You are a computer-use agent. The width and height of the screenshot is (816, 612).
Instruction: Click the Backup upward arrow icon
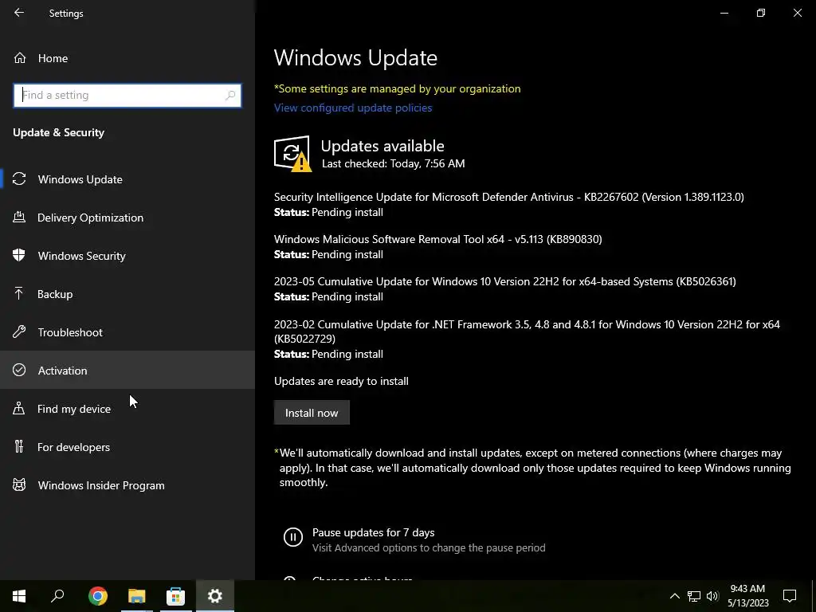tap(19, 293)
